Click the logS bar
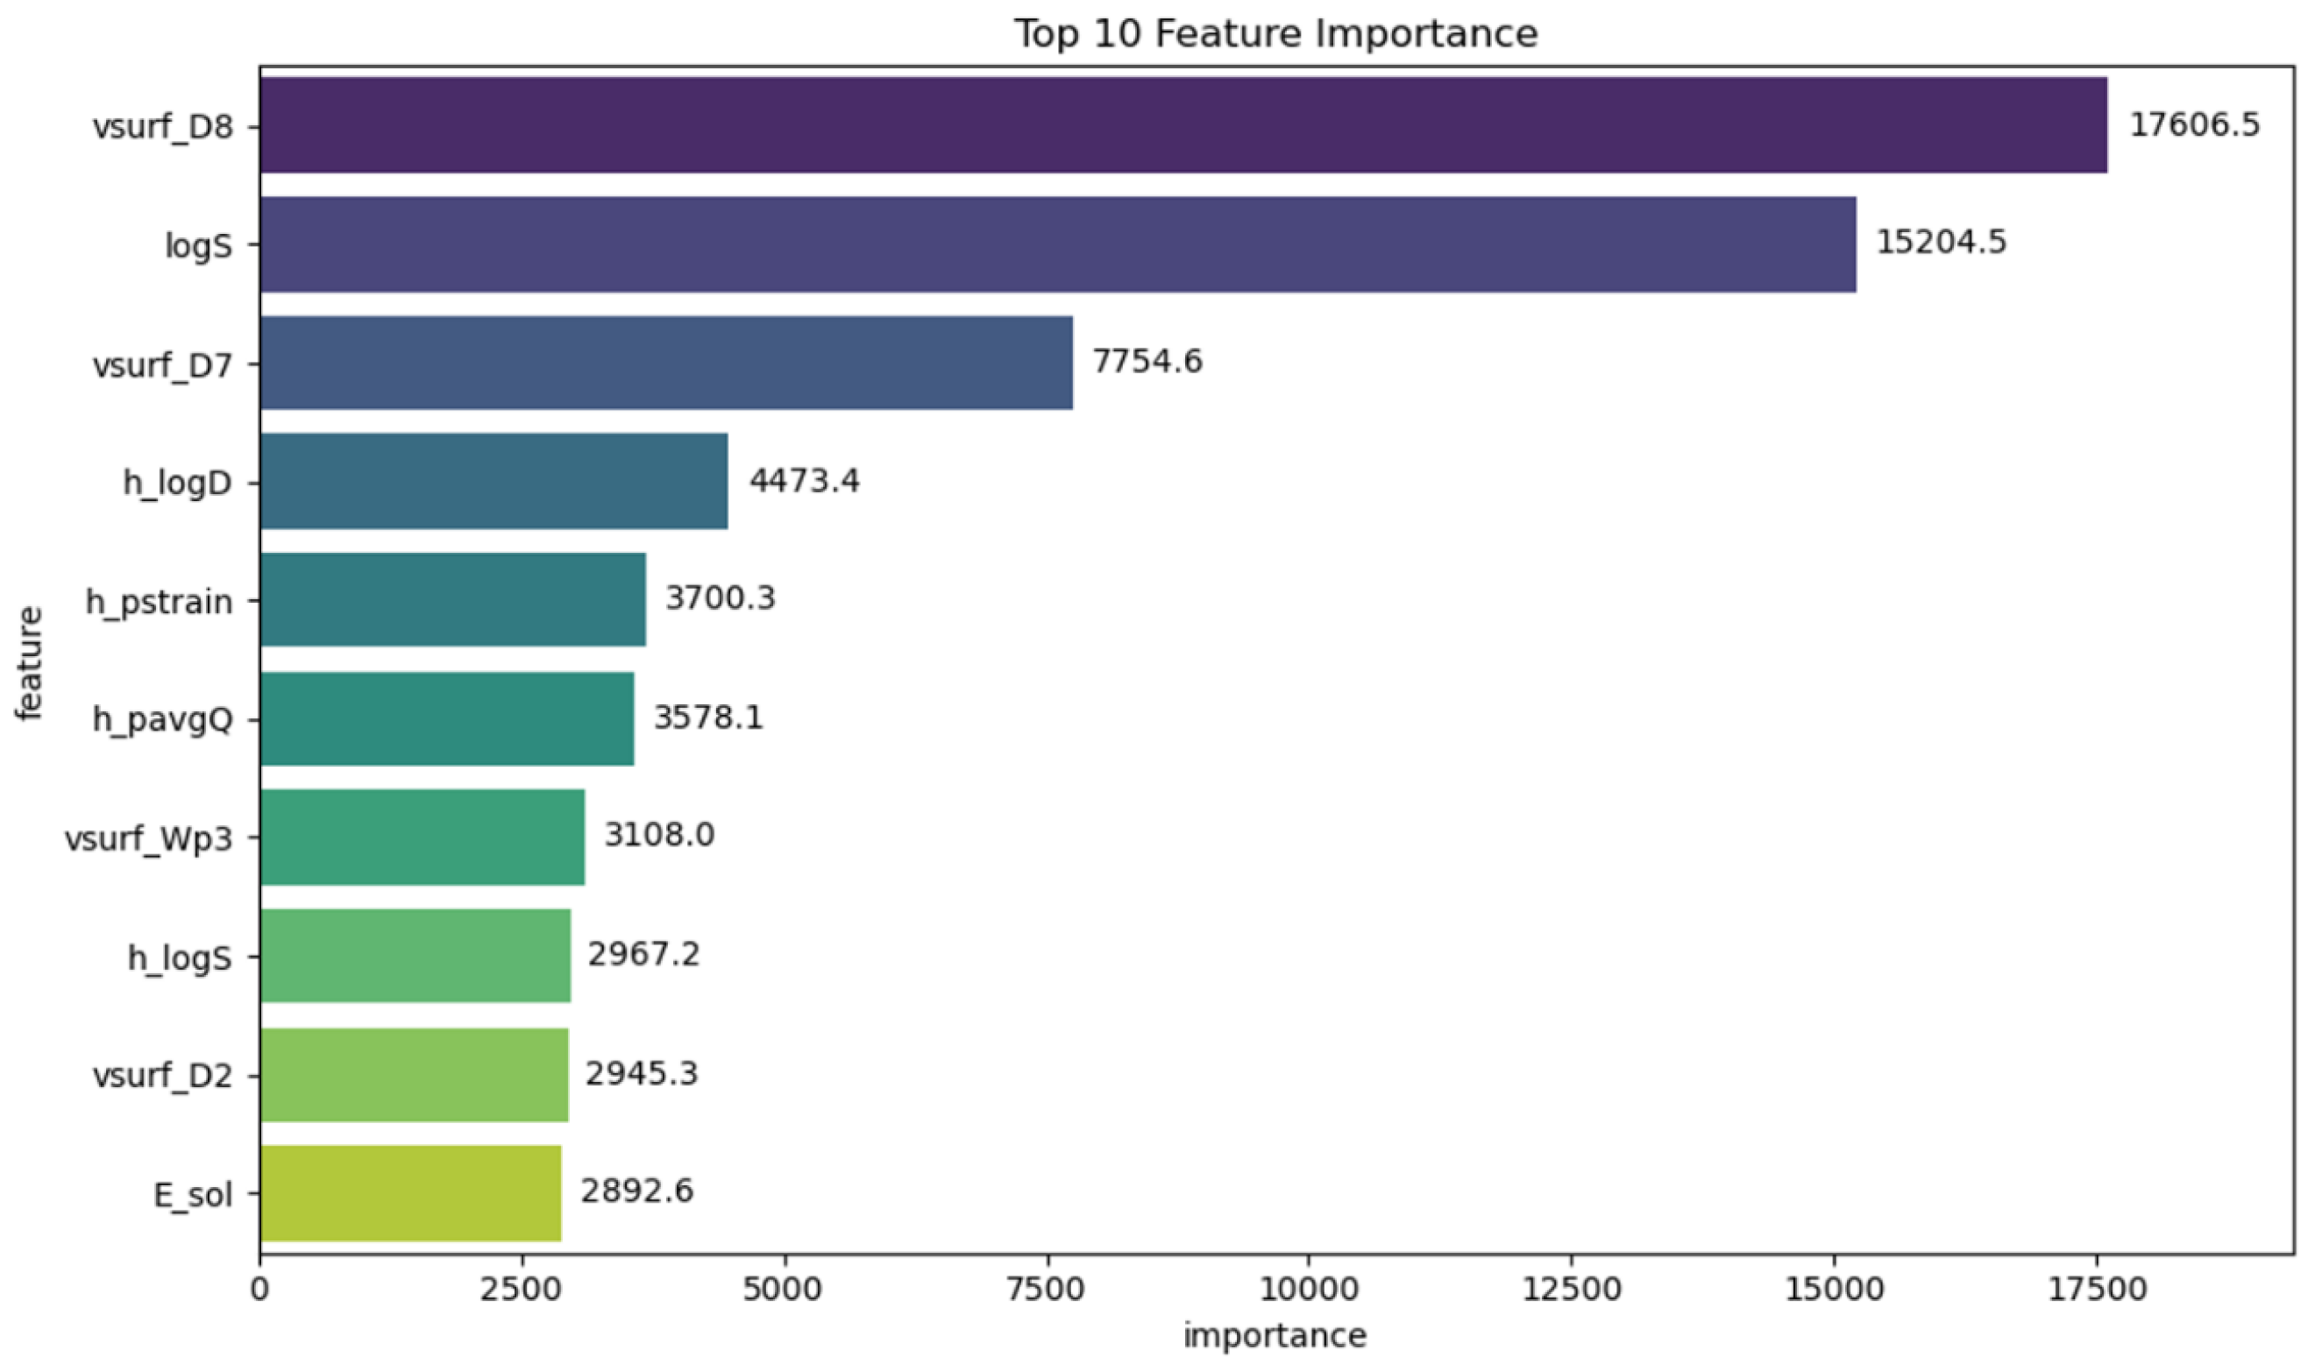Image resolution: width=2315 pixels, height=1371 pixels. tap(1057, 244)
